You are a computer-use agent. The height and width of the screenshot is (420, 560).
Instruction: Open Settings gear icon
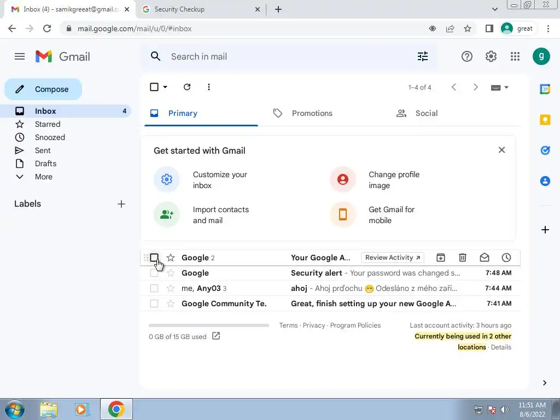coord(491,56)
